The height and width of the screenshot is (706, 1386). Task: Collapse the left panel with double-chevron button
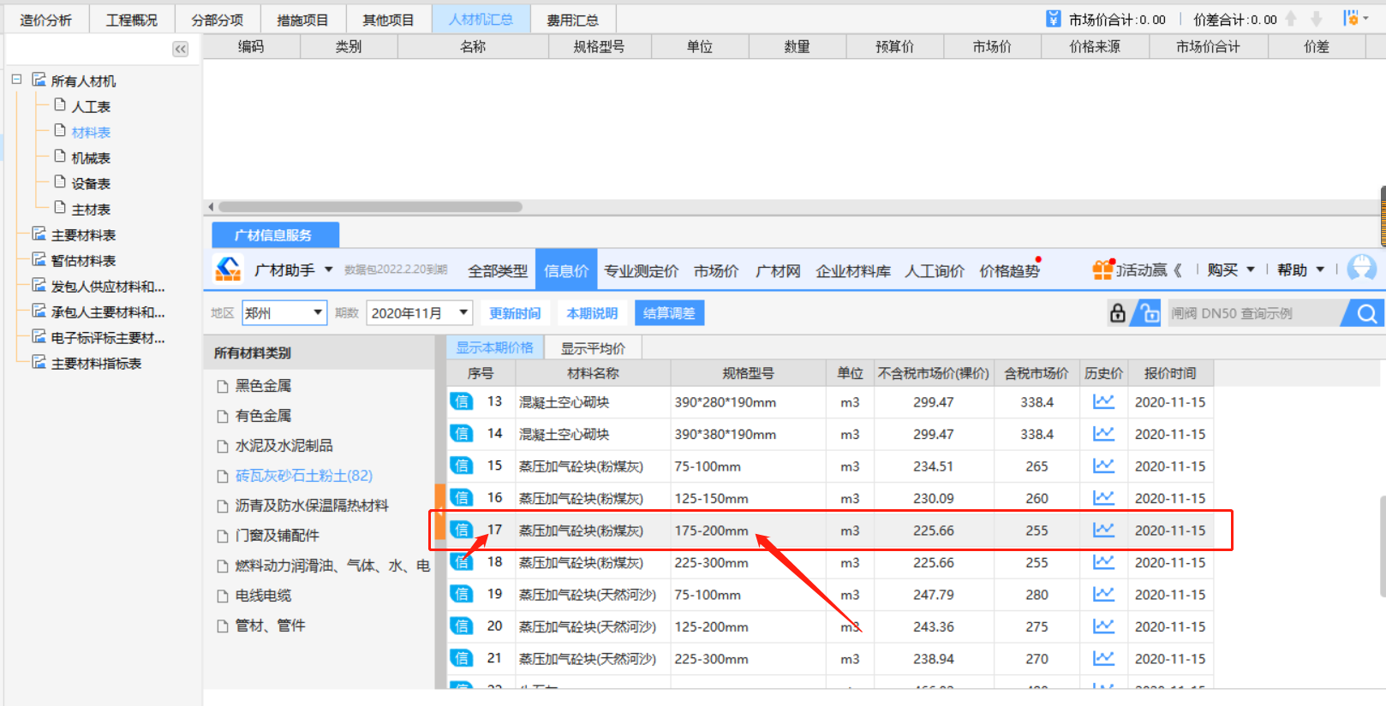click(180, 49)
